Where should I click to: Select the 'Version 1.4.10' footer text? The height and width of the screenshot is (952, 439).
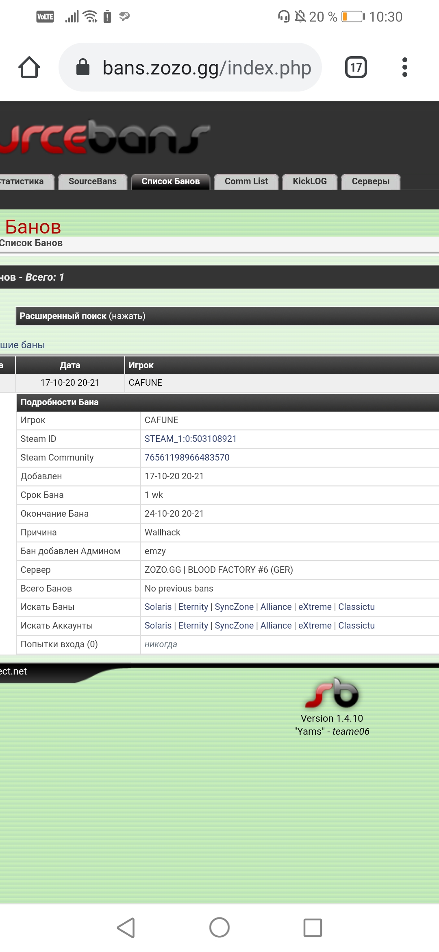332,718
